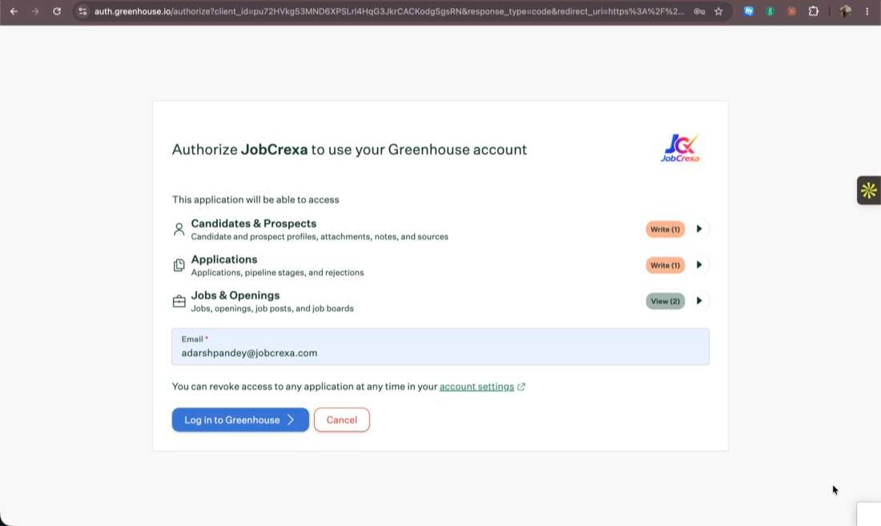Expand Applications permission details
Image resolution: width=881 pixels, height=526 pixels.
coord(699,265)
